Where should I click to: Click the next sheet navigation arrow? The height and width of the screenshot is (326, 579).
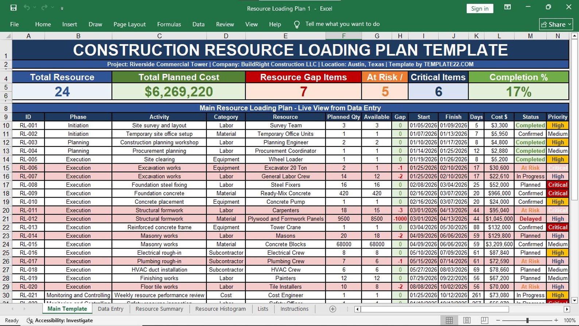click(x=24, y=309)
